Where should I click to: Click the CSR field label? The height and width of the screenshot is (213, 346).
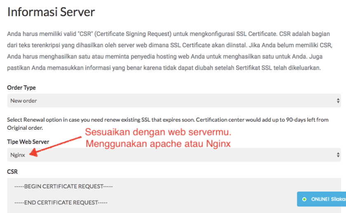pos(12,172)
